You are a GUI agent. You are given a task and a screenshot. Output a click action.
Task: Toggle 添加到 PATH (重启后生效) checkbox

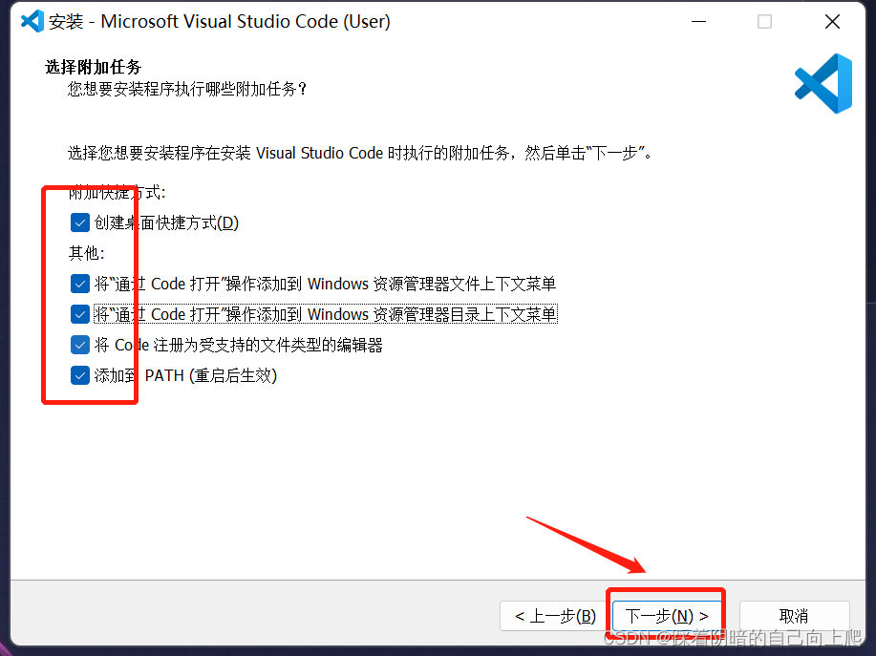click(x=80, y=375)
